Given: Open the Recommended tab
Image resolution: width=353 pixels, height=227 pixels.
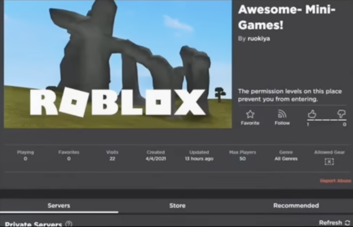Looking at the screenshot, I should [x=296, y=206].
